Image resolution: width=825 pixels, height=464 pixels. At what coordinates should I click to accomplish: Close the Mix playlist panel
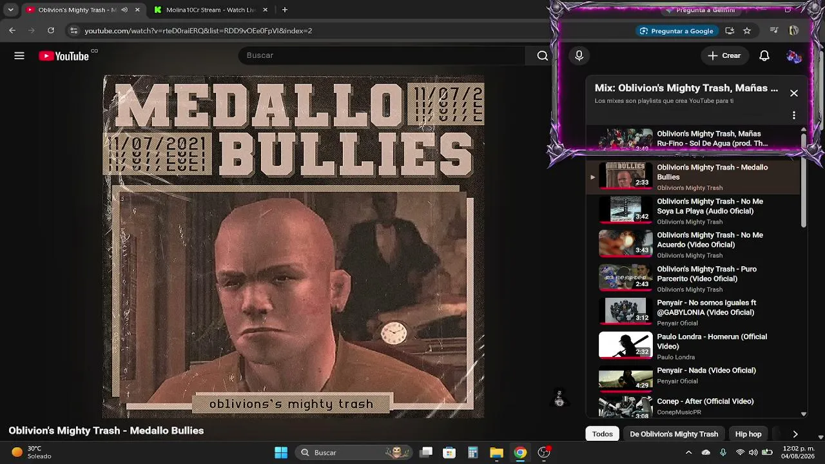coord(794,93)
